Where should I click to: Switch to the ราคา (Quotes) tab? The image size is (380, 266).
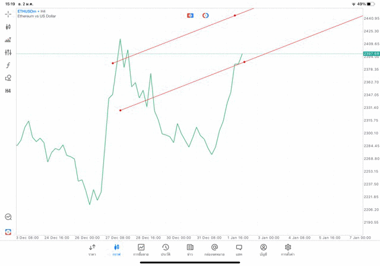tap(92, 250)
